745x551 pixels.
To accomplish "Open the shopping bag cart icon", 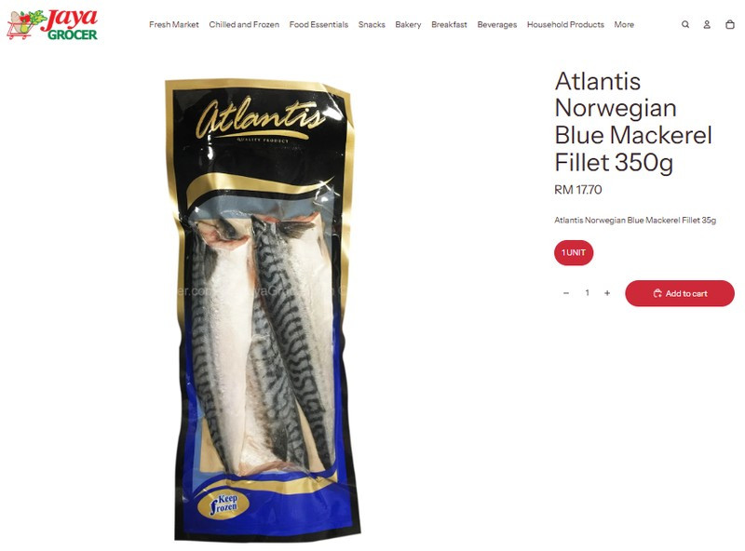I will 730,24.
